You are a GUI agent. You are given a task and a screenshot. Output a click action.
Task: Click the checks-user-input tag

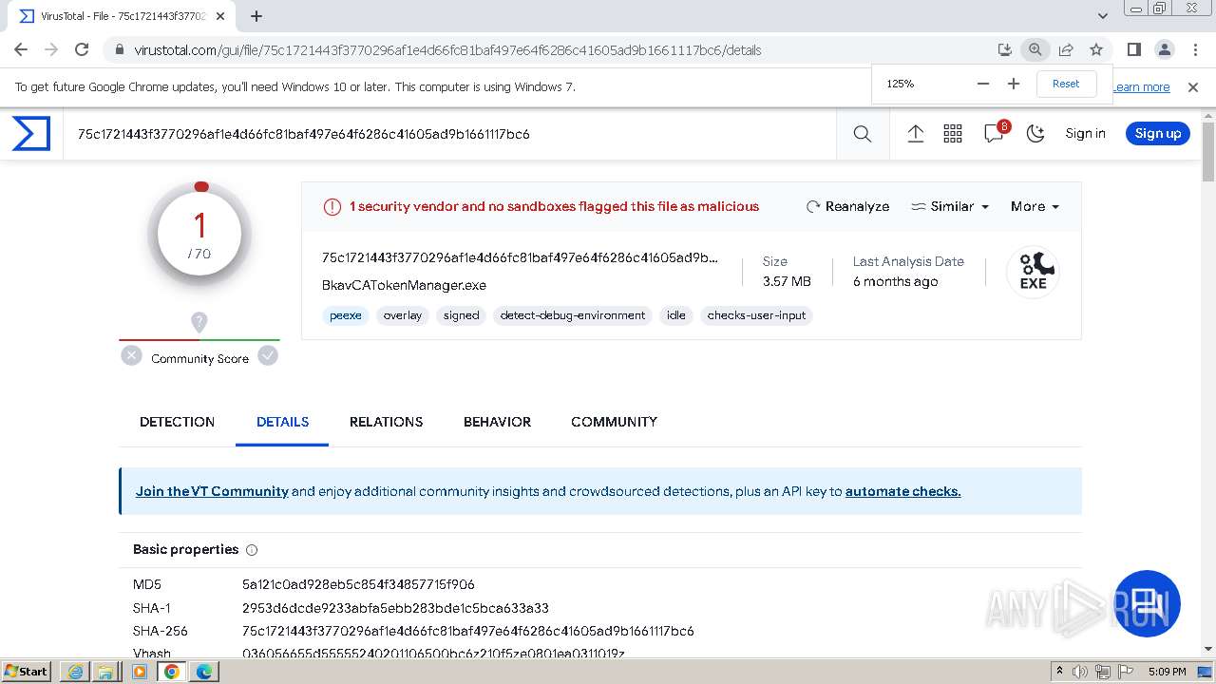point(756,315)
